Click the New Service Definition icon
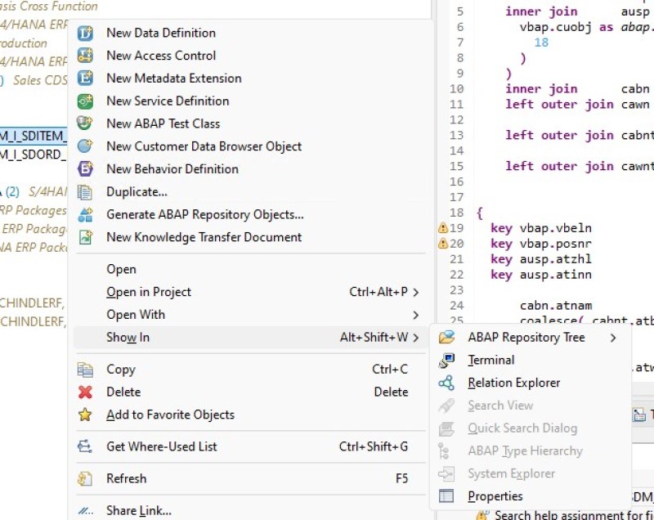Screen dimensions: 654x520 (85, 101)
